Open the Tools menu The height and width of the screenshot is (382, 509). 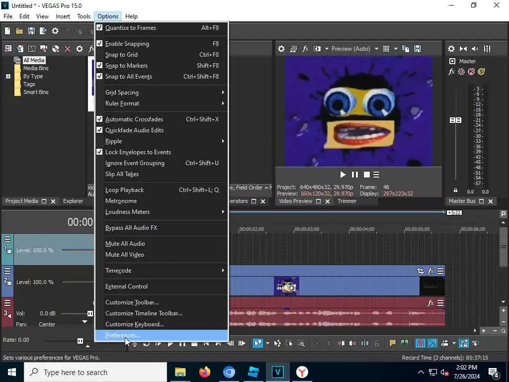[x=84, y=16]
